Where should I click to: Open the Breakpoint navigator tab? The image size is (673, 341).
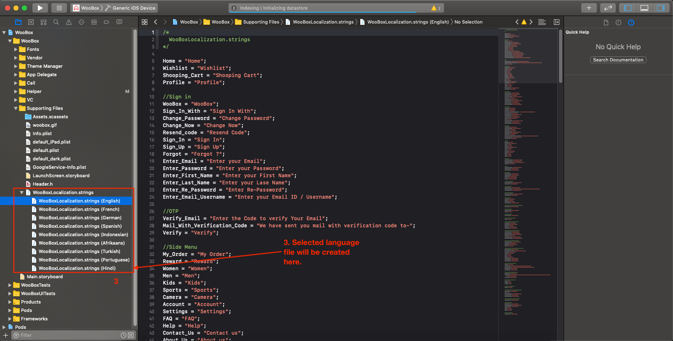pos(106,22)
